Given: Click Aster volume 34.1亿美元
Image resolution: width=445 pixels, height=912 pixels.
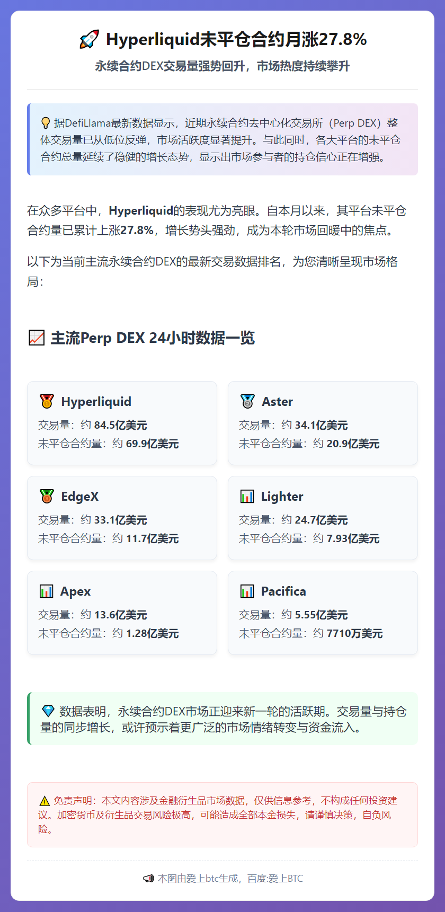Looking at the screenshot, I should pos(322,425).
